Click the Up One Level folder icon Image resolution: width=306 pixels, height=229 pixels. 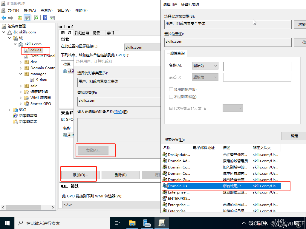click(x=20, y=18)
